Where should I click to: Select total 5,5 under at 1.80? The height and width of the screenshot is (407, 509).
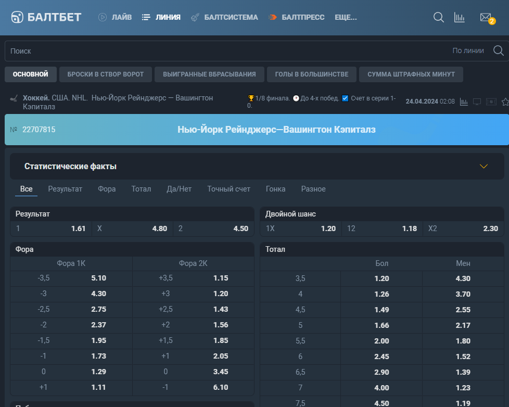point(463,341)
